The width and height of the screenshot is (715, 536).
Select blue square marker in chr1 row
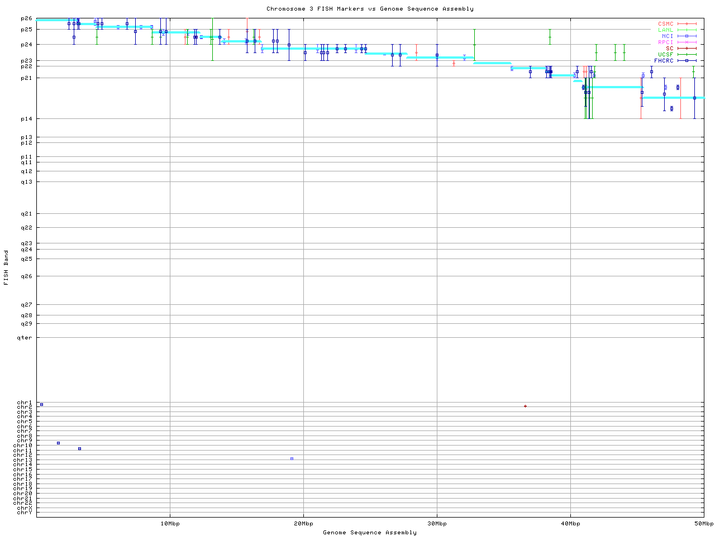(41, 404)
